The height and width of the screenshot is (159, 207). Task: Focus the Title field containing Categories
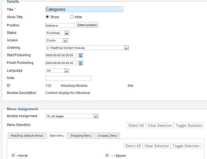pos(84,9)
